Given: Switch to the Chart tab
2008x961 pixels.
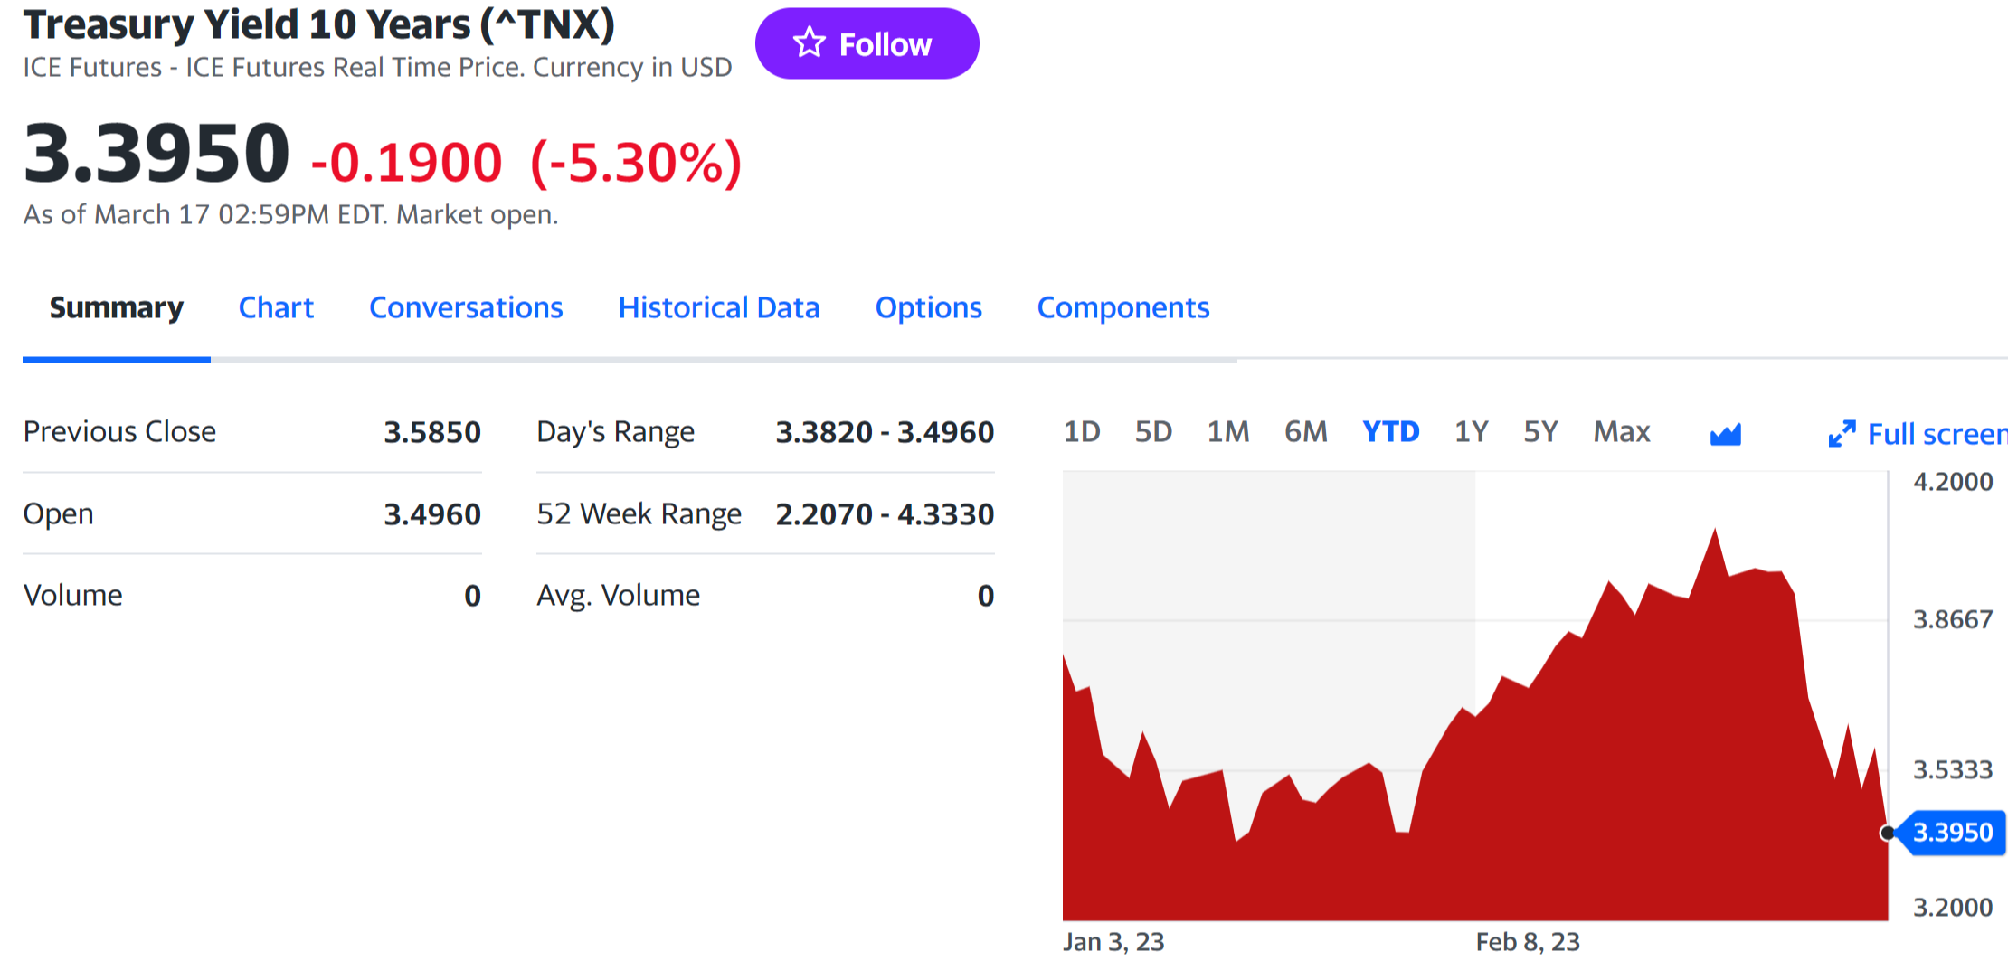Looking at the screenshot, I should point(276,308).
